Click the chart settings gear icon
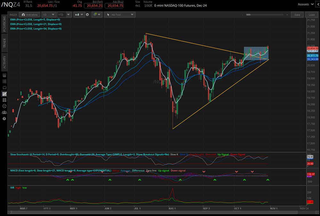This screenshot has width=320, height=216. click(87, 14)
